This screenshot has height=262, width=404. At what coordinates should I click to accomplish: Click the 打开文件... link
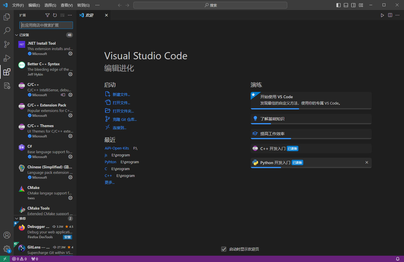click(x=121, y=103)
